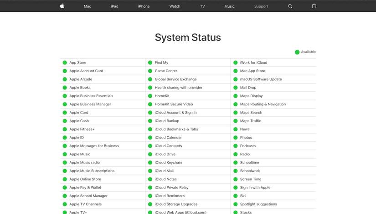Select Global Service Exchange row text
The image size is (376, 214).
pos(175,79)
